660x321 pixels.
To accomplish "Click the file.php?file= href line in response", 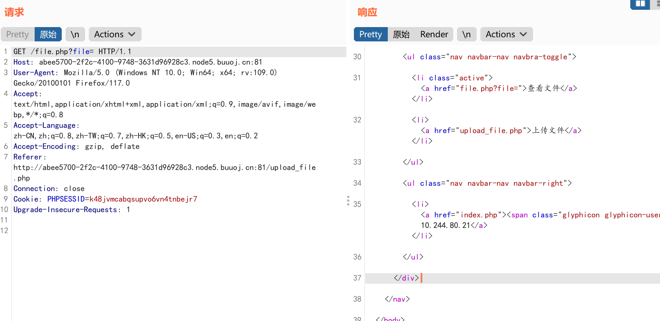I will click(x=499, y=88).
